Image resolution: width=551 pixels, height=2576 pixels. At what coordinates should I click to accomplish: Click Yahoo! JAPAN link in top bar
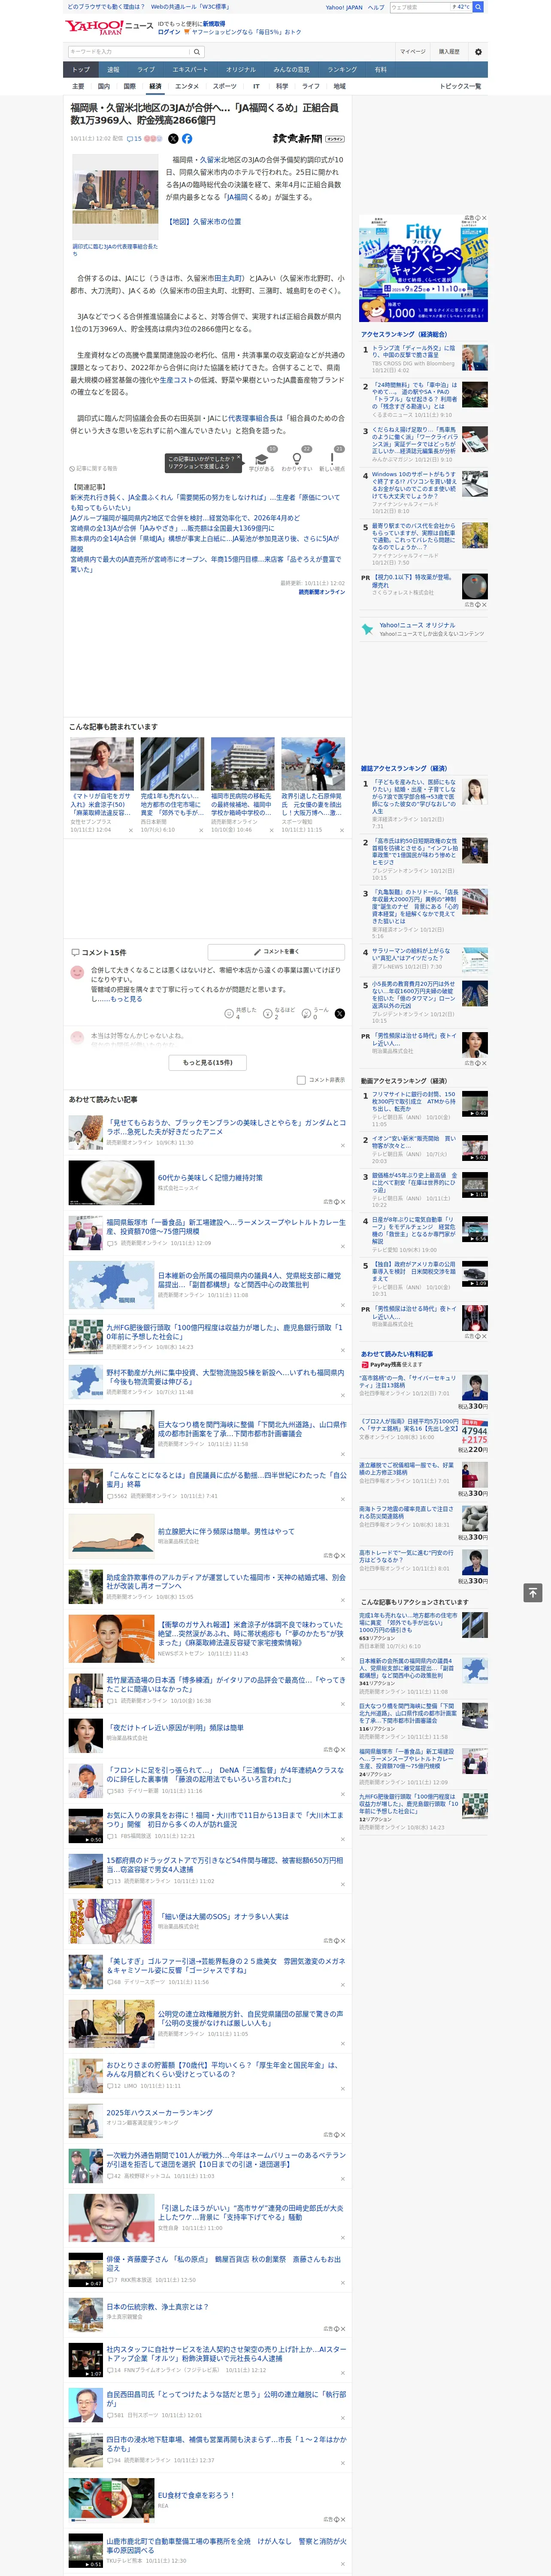click(x=344, y=7)
